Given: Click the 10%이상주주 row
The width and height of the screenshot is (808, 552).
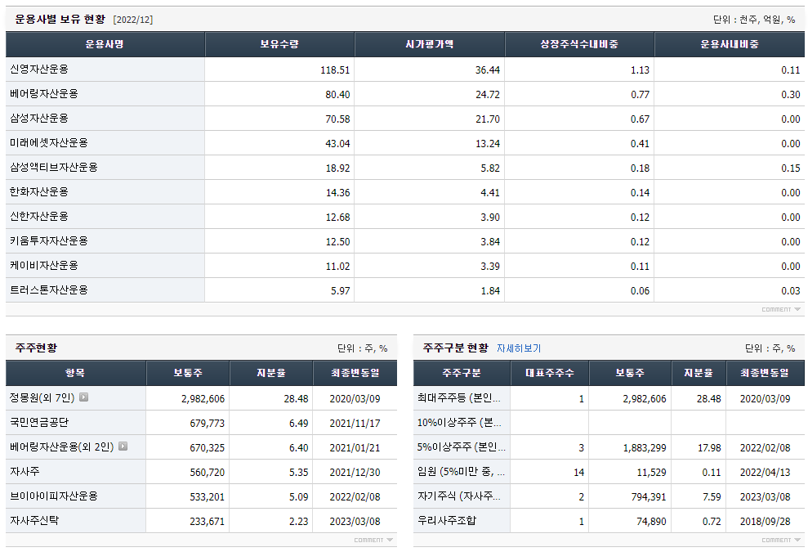Looking at the screenshot, I should 609,423.
